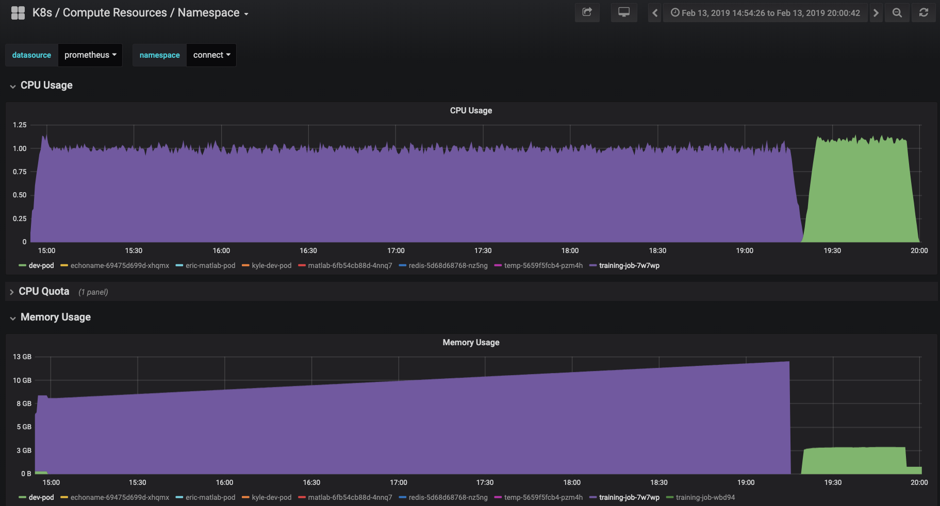Open the Grafana dashboards grid icon
940x506 pixels.
[18, 13]
